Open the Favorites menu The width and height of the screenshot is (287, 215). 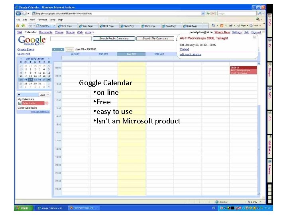coord(42,20)
